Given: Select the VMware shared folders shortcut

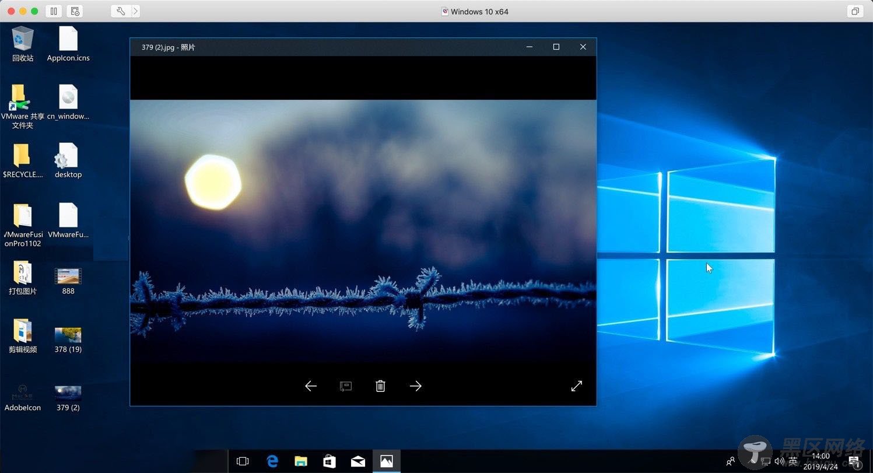Looking at the screenshot, I should click(23, 106).
